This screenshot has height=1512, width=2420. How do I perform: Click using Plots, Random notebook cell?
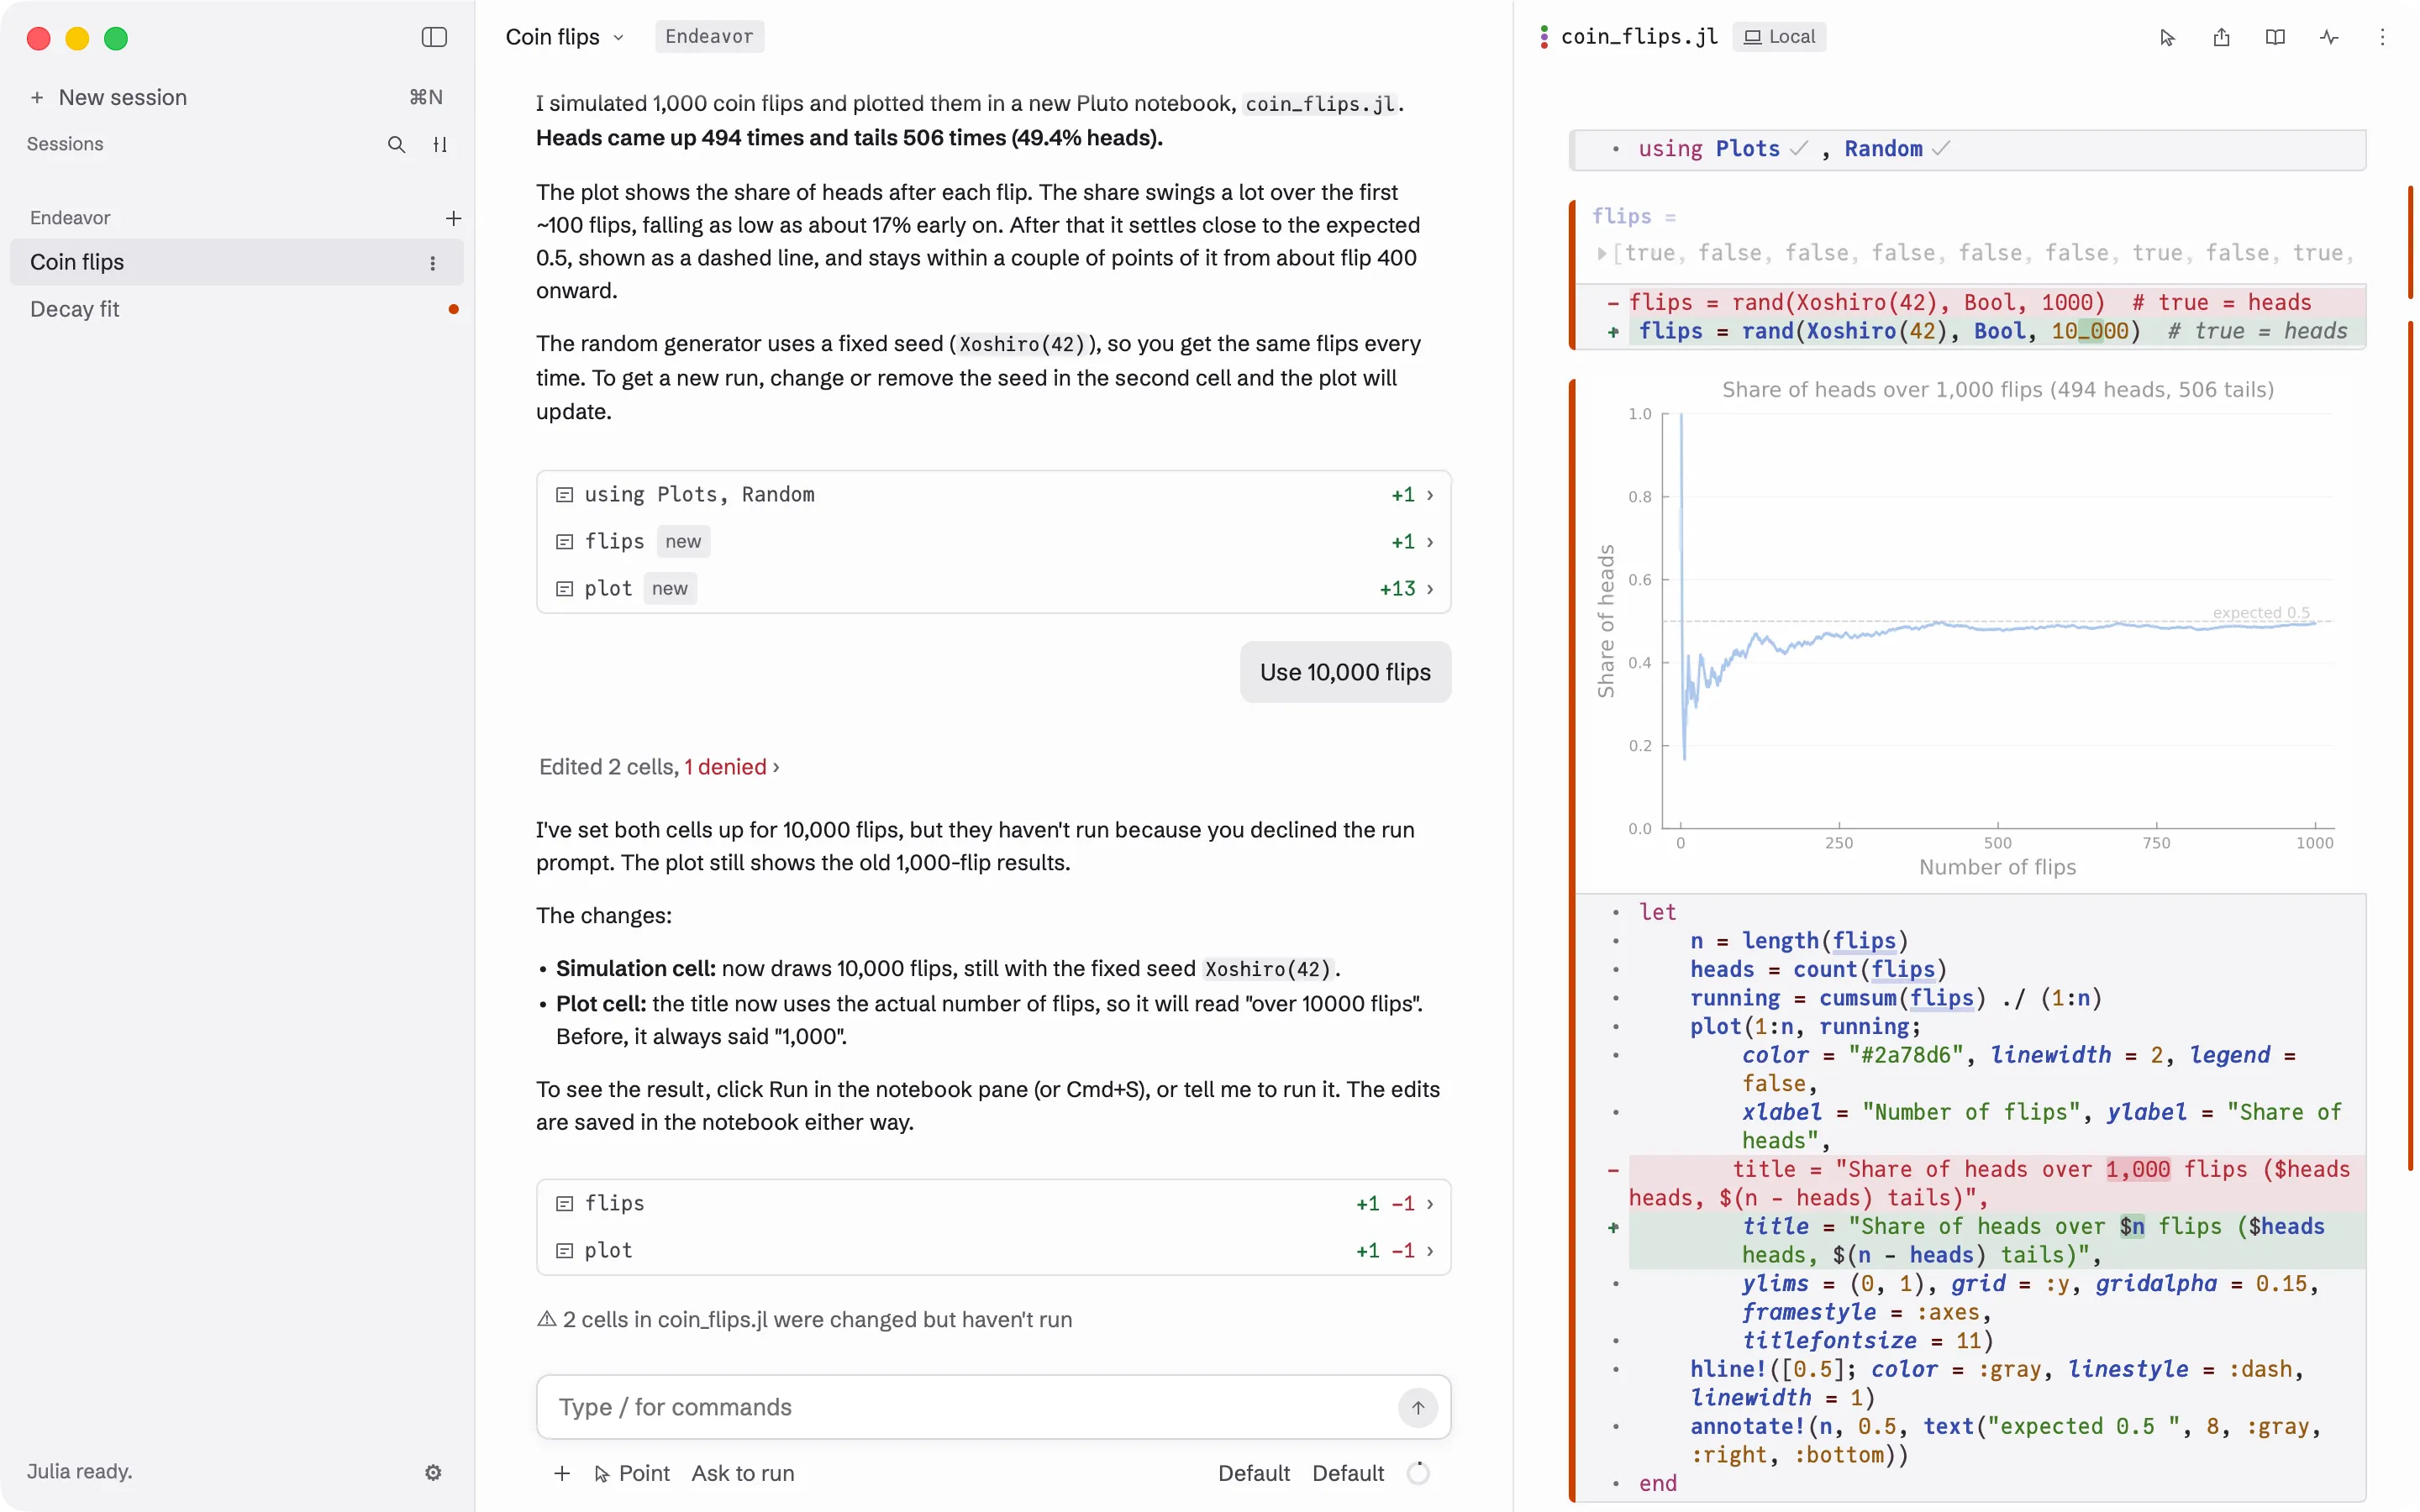(x=1968, y=149)
